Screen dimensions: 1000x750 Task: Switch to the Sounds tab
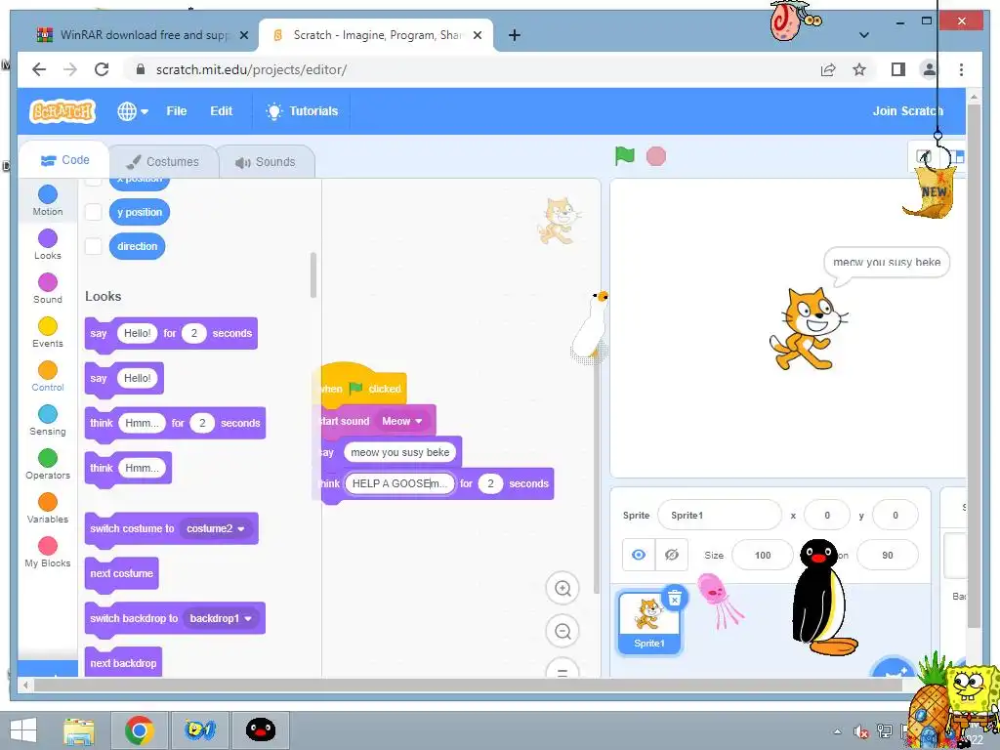click(266, 162)
